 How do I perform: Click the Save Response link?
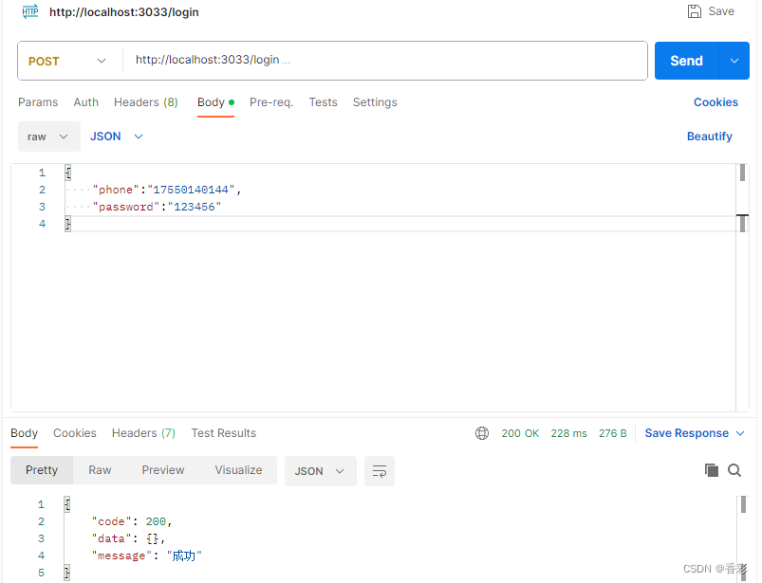(687, 433)
